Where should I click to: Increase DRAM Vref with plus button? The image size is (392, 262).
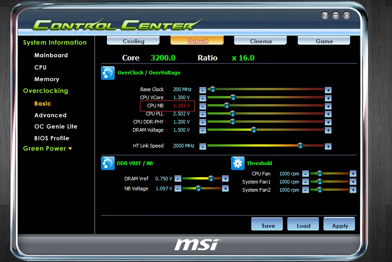tap(225, 179)
